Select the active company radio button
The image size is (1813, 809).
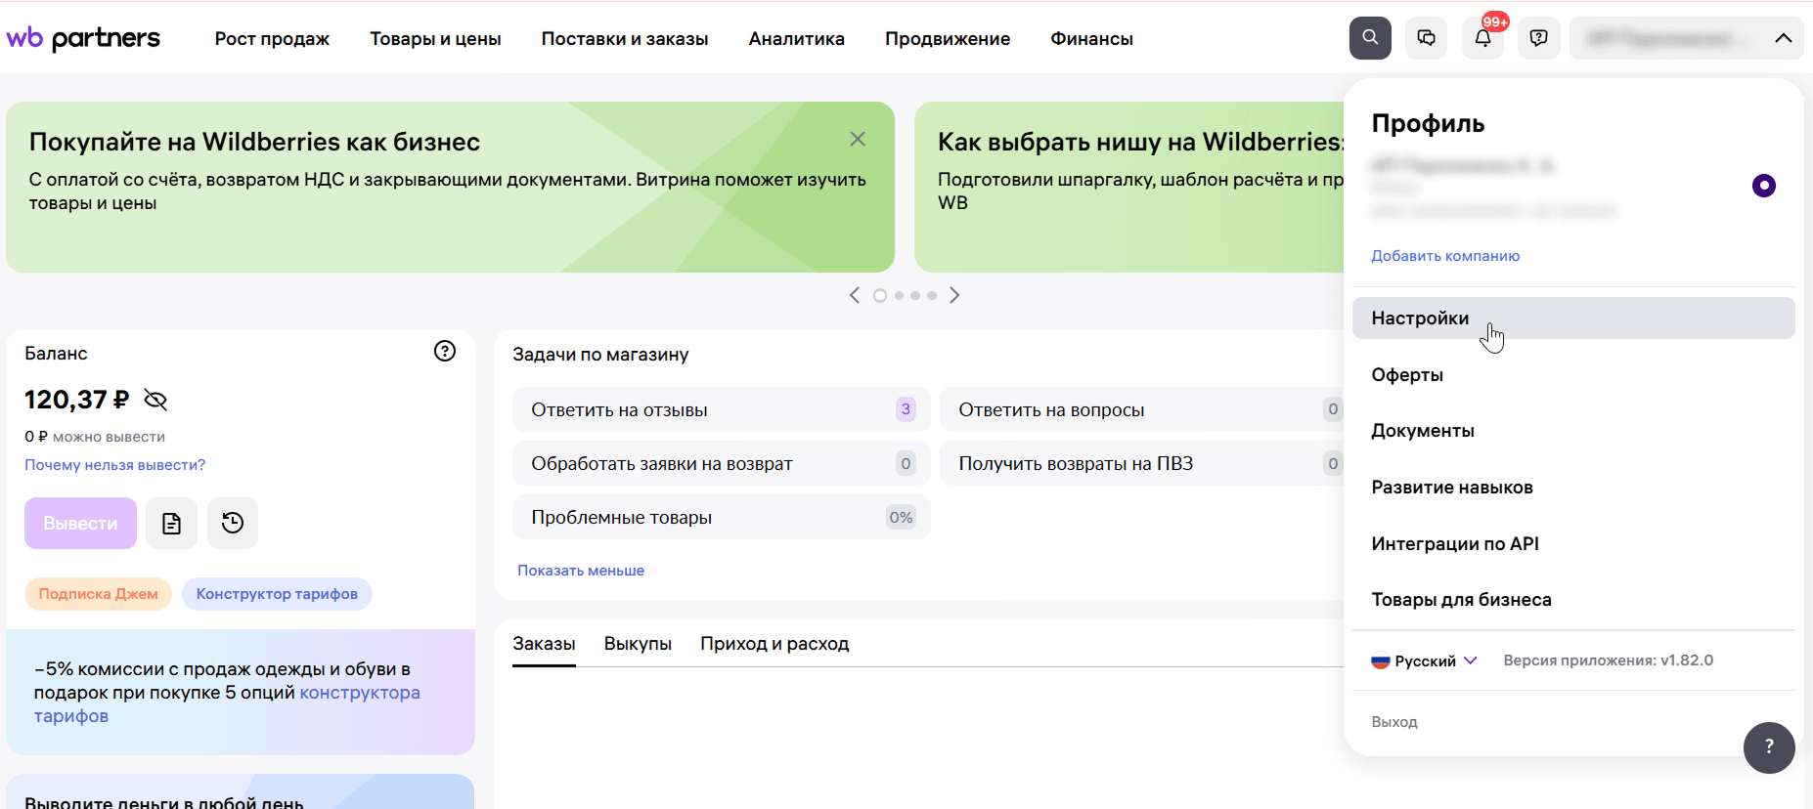click(x=1764, y=186)
